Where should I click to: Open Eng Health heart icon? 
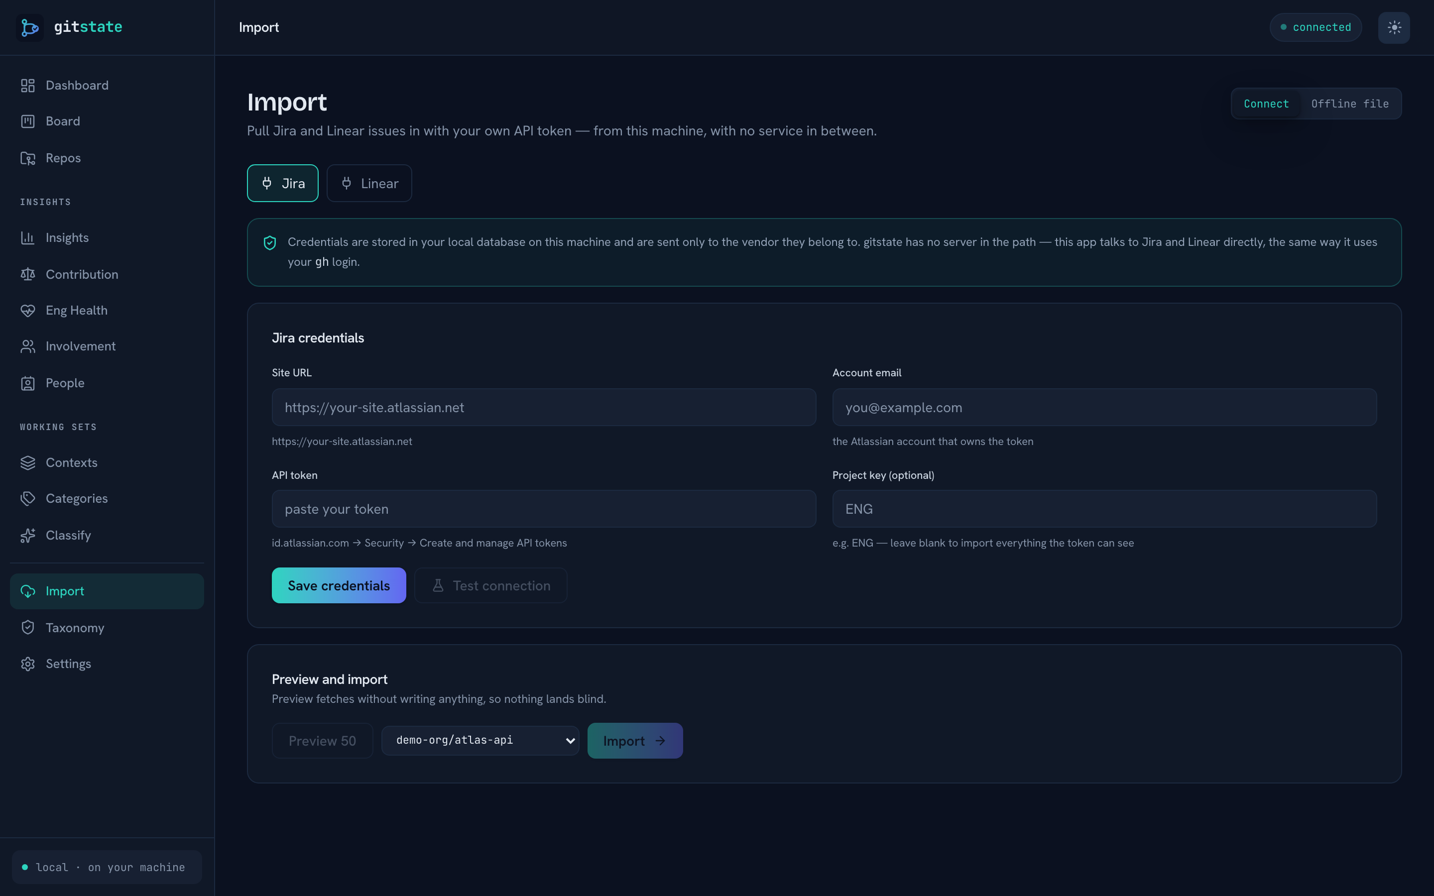coord(28,311)
